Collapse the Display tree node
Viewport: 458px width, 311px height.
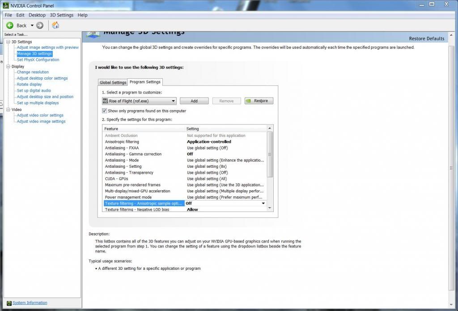[x=8, y=66]
